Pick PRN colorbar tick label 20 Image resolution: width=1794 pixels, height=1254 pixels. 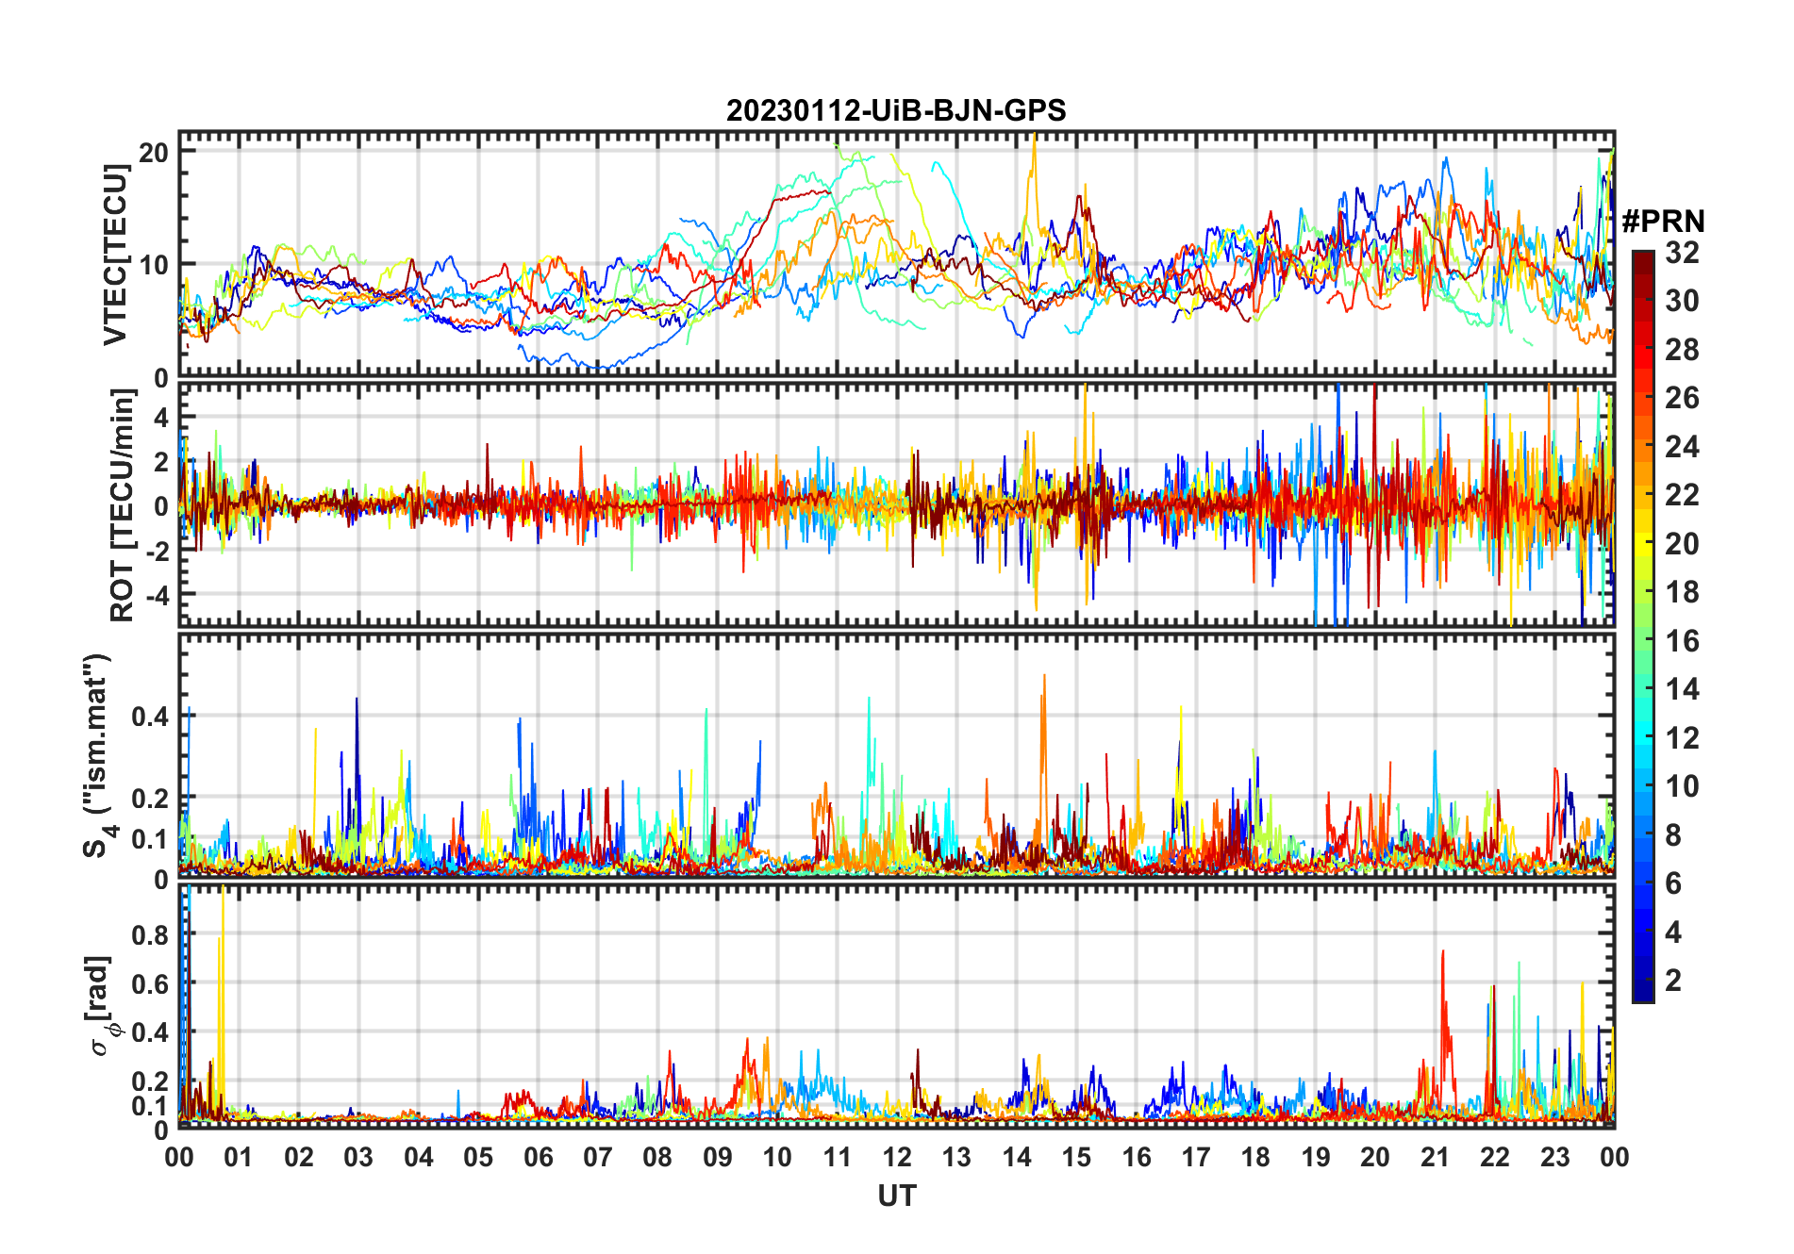point(1682,543)
